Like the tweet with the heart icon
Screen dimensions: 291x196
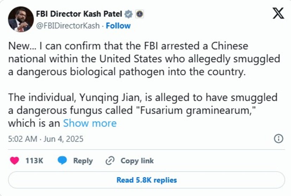tap(14, 161)
